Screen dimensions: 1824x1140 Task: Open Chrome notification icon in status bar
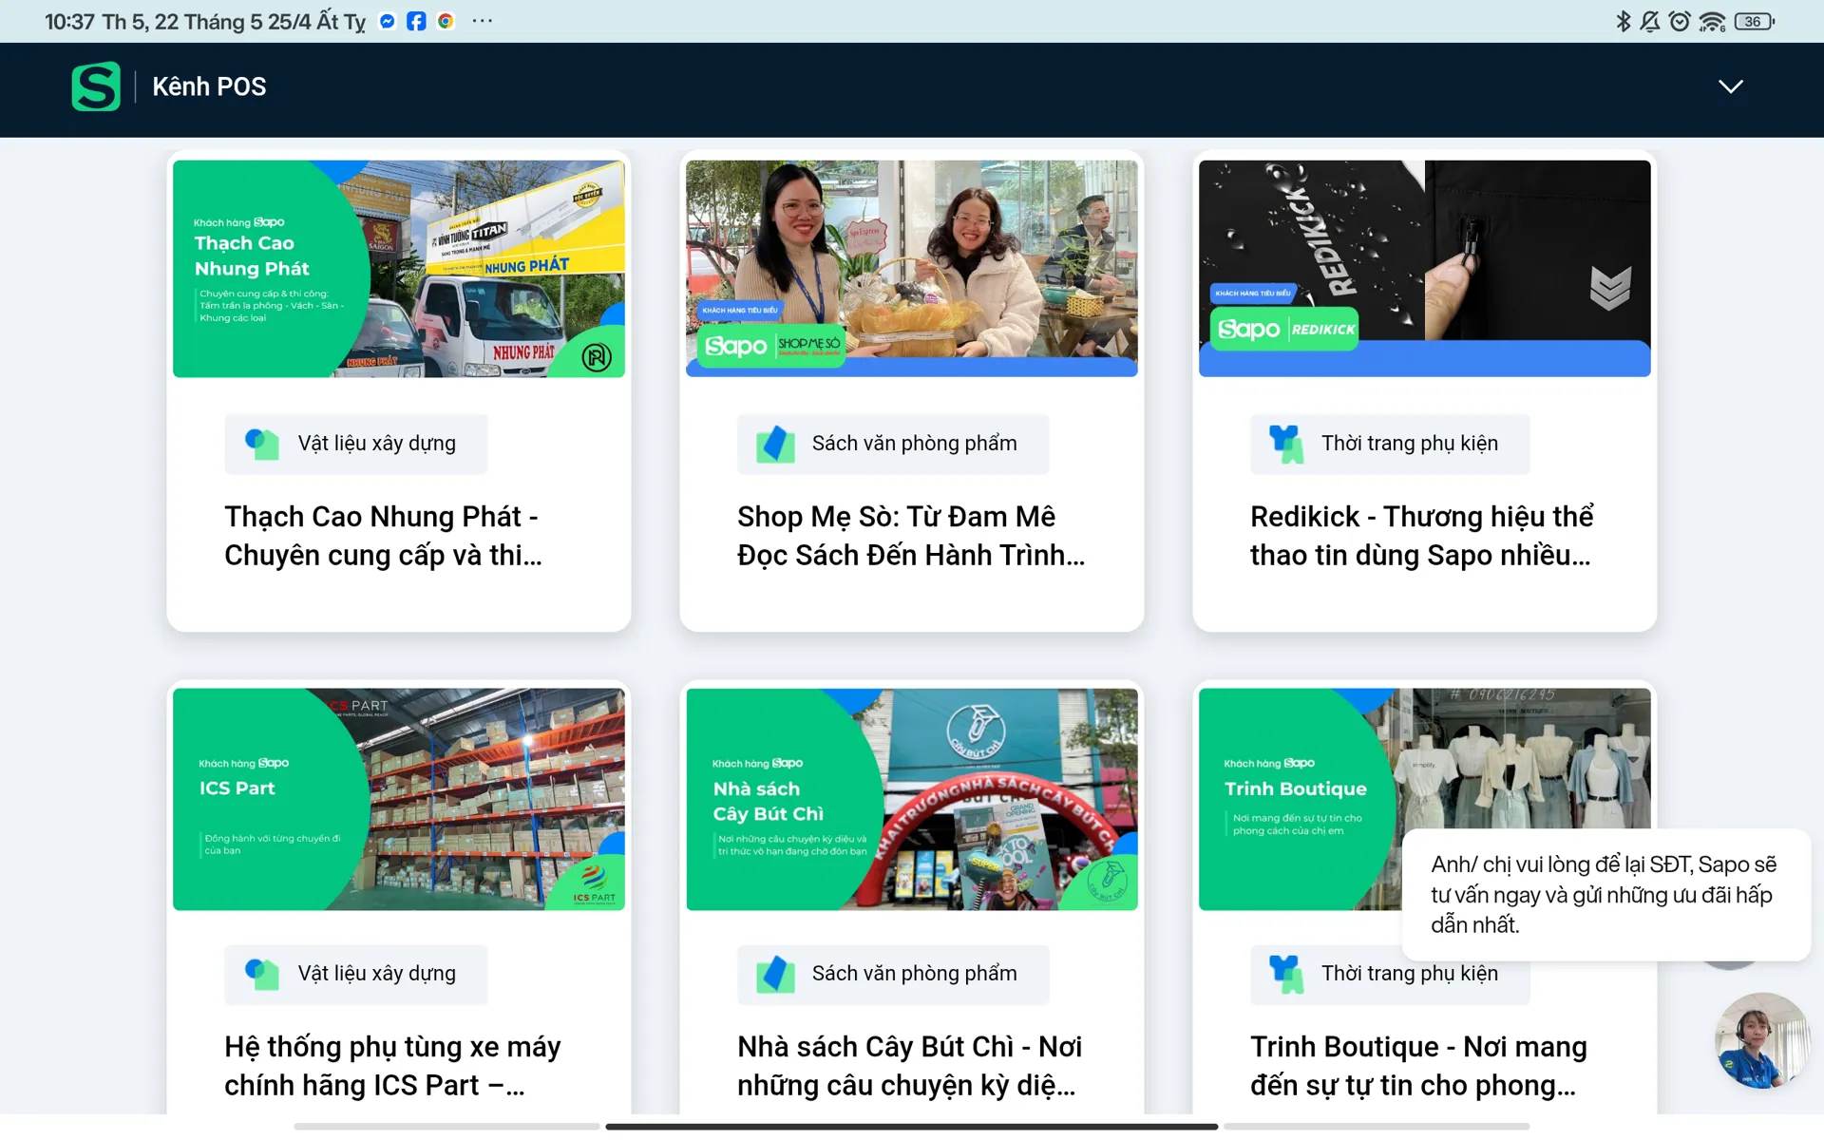(x=446, y=21)
